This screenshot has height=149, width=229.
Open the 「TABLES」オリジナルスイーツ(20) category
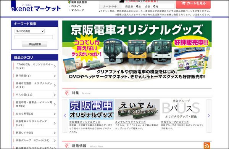(35, 66)
